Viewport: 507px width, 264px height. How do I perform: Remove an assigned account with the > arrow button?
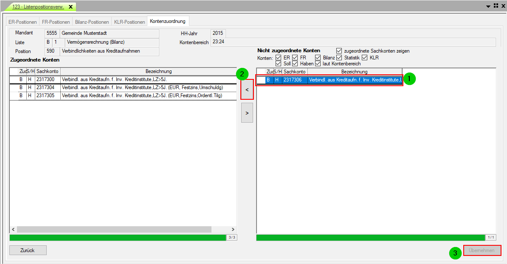point(247,113)
